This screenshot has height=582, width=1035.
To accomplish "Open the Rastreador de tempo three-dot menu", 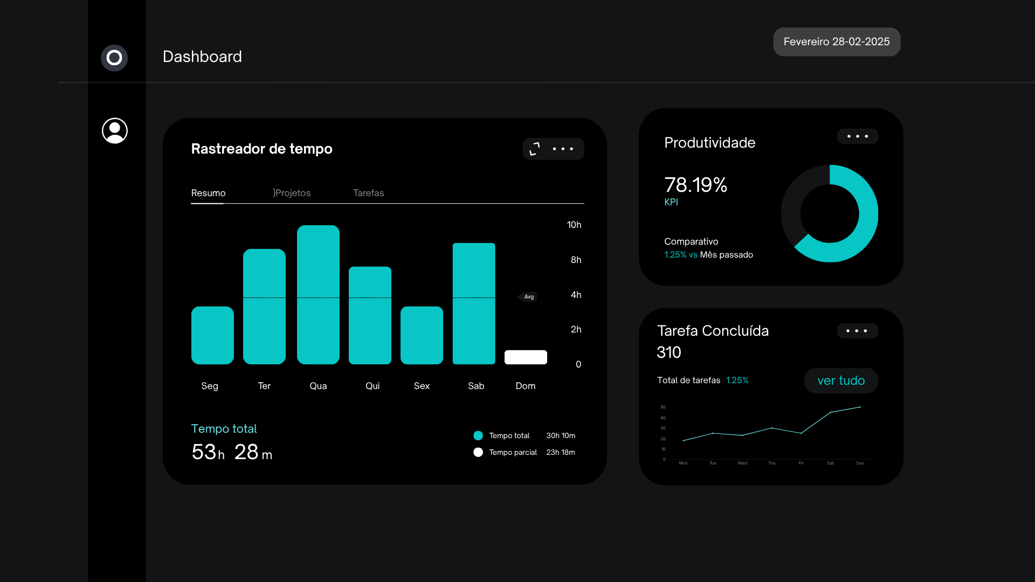I will [x=563, y=149].
